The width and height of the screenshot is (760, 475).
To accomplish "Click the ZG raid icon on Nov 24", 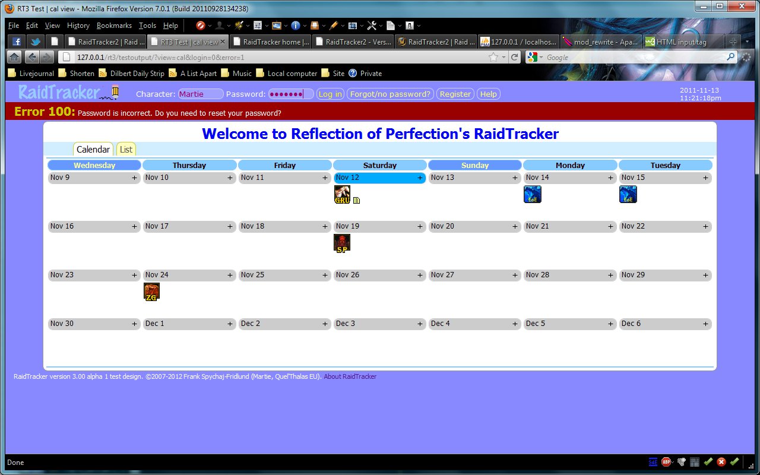I will coord(151,292).
